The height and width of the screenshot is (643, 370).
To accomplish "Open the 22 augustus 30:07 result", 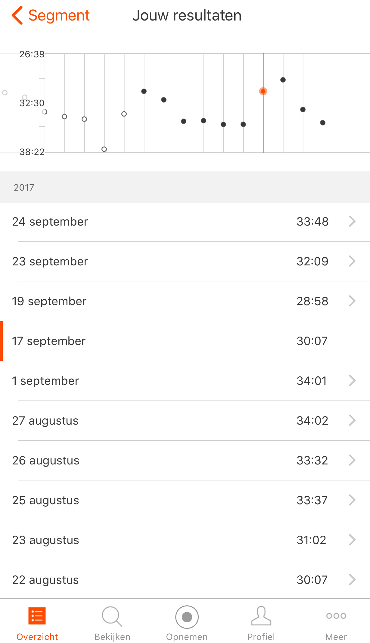I will point(185,580).
